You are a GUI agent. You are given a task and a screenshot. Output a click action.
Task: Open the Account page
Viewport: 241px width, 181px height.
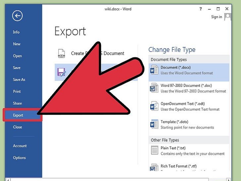(20, 146)
